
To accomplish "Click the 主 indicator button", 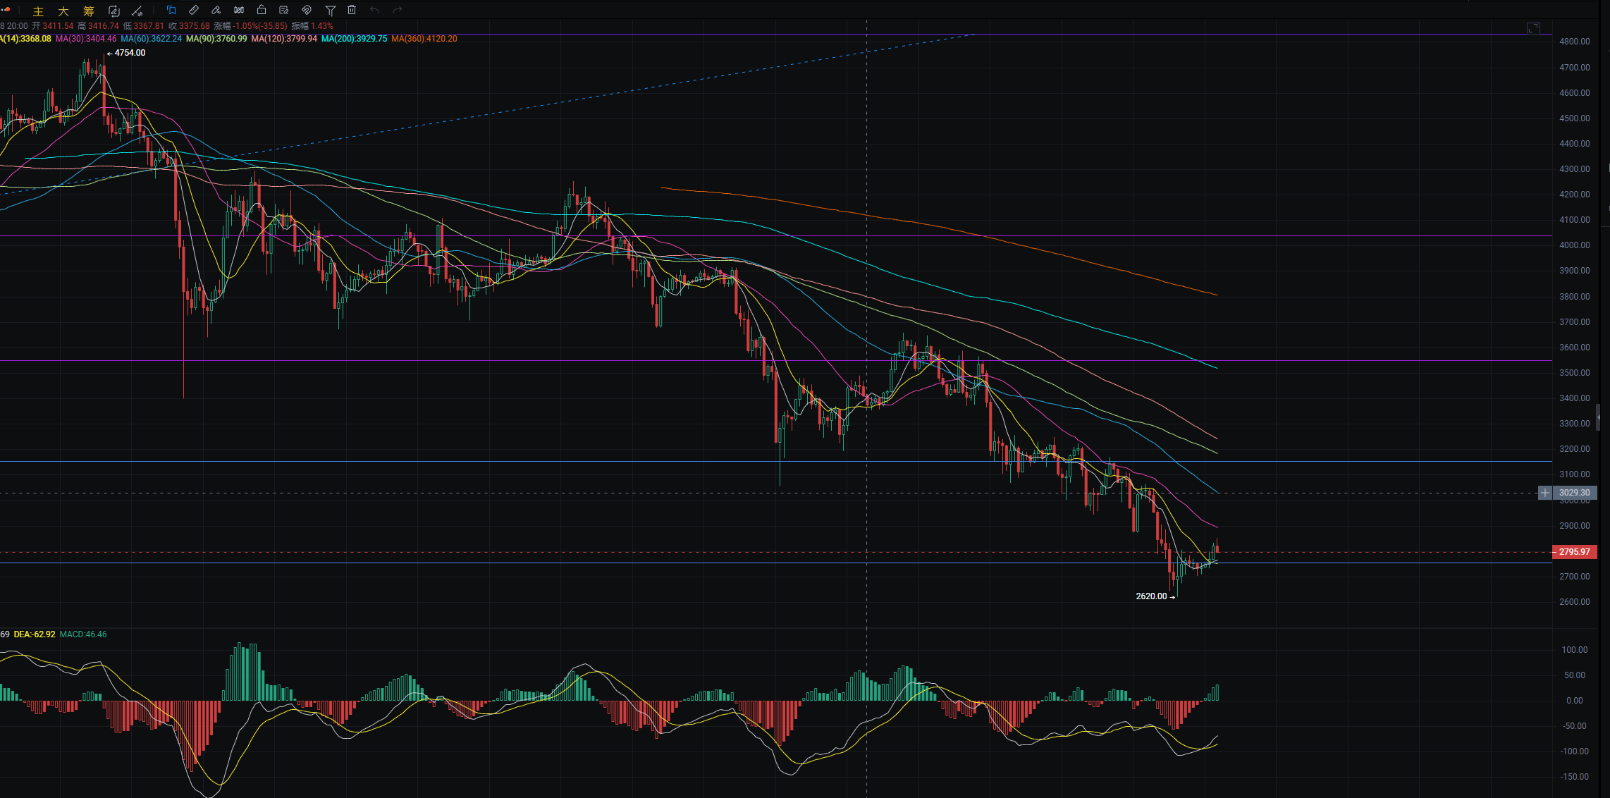I will 38,11.
